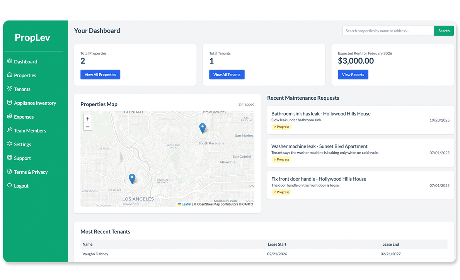The height and width of the screenshot is (280, 460).
Task: Click the Leaflet attribution link
Action: click(x=186, y=204)
